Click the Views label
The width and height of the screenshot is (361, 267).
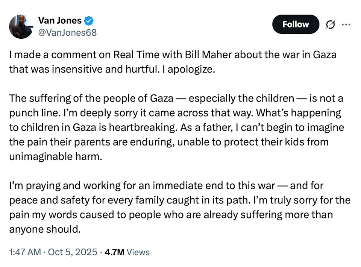pyautogui.click(x=138, y=252)
